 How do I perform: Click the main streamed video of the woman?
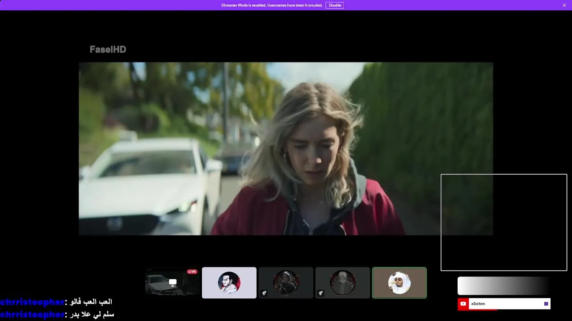[x=286, y=148]
